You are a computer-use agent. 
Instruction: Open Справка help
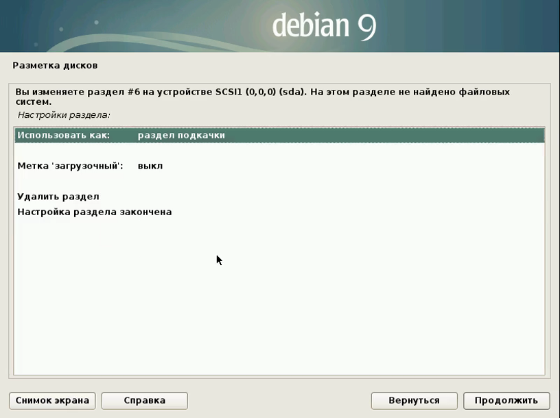(144, 400)
